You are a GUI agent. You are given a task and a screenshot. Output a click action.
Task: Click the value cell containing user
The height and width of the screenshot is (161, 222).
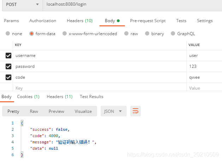click(x=204, y=56)
